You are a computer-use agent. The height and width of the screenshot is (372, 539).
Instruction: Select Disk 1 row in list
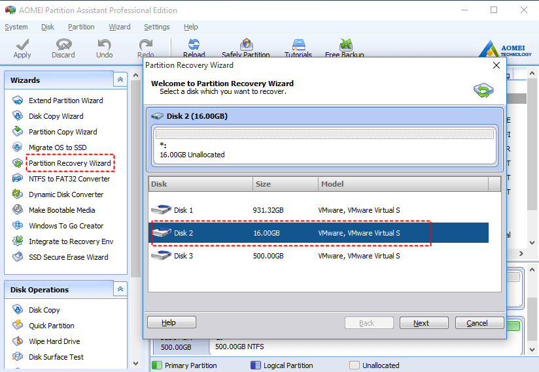pyautogui.click(x=319, y=210)
